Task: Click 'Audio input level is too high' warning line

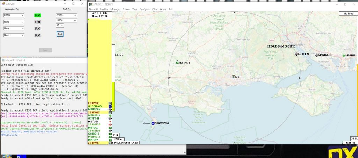Action: pos(44,125)
